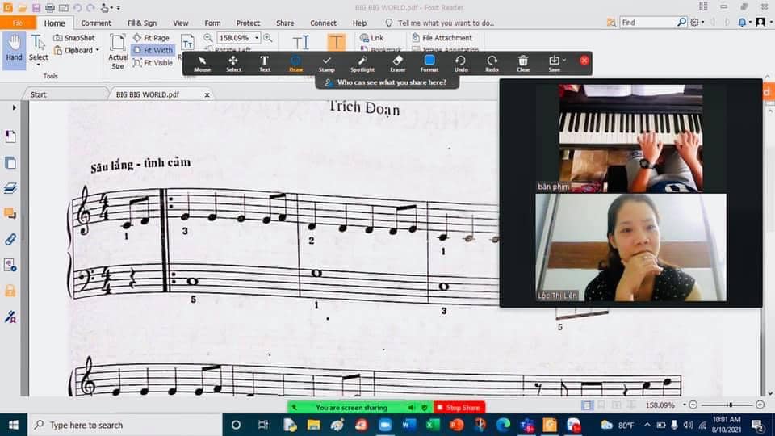Image resolution: width=775 pixels, height=436 pixels.
Task: Open the Attachments paperclip panel
Action: [10, 239]
